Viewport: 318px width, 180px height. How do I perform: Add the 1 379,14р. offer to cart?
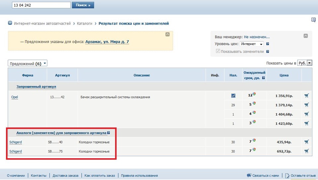click(306, 105)
